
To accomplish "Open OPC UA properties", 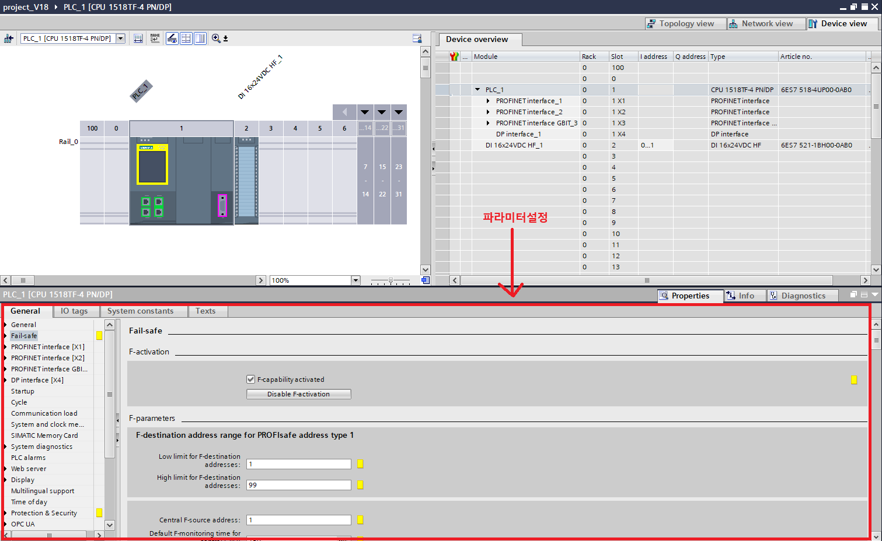I will [23, 524].
